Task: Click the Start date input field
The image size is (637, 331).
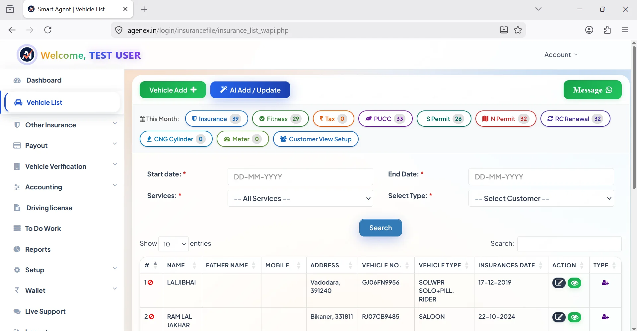Action: click(x=300, y=177)
